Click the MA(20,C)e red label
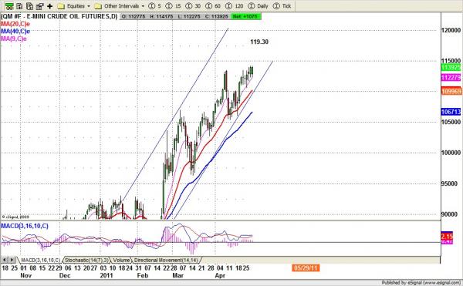Screen dimensions: 463x286 point(15,24)
